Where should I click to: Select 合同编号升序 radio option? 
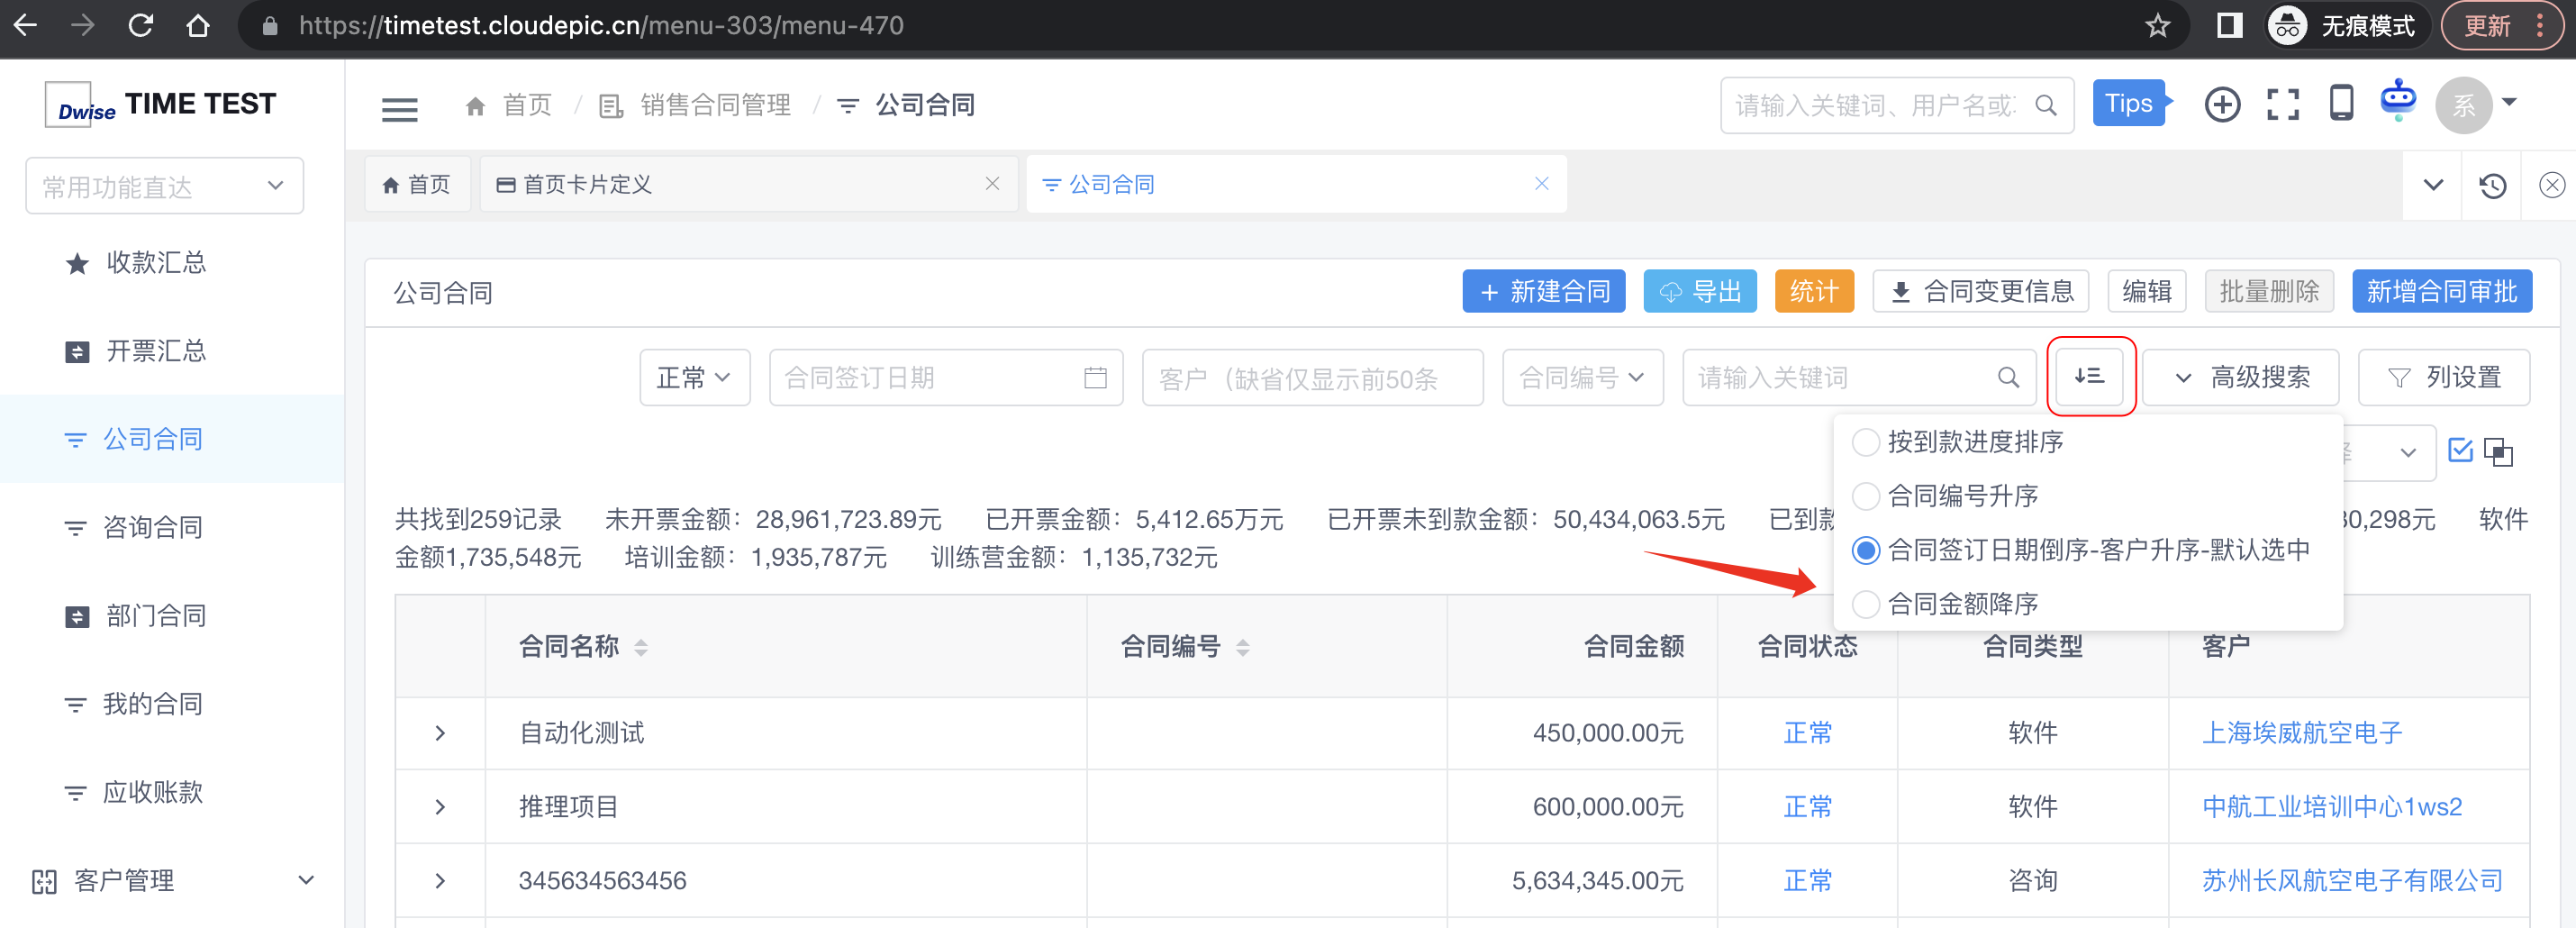point(1865,496)
